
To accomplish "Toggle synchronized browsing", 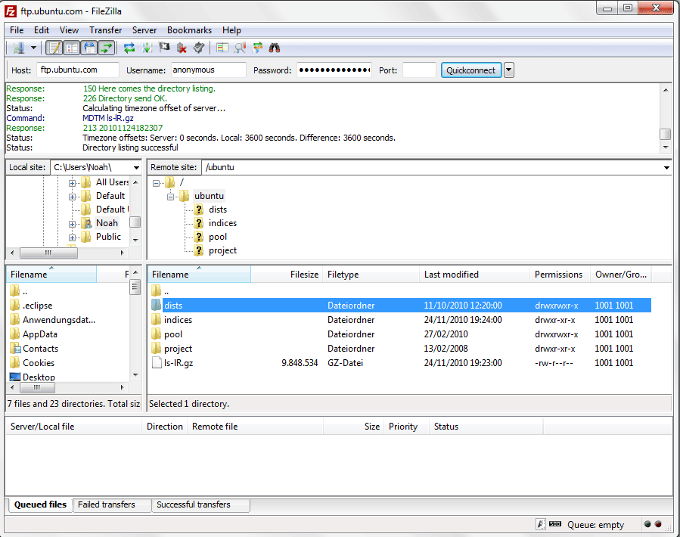I will (258, 48).
